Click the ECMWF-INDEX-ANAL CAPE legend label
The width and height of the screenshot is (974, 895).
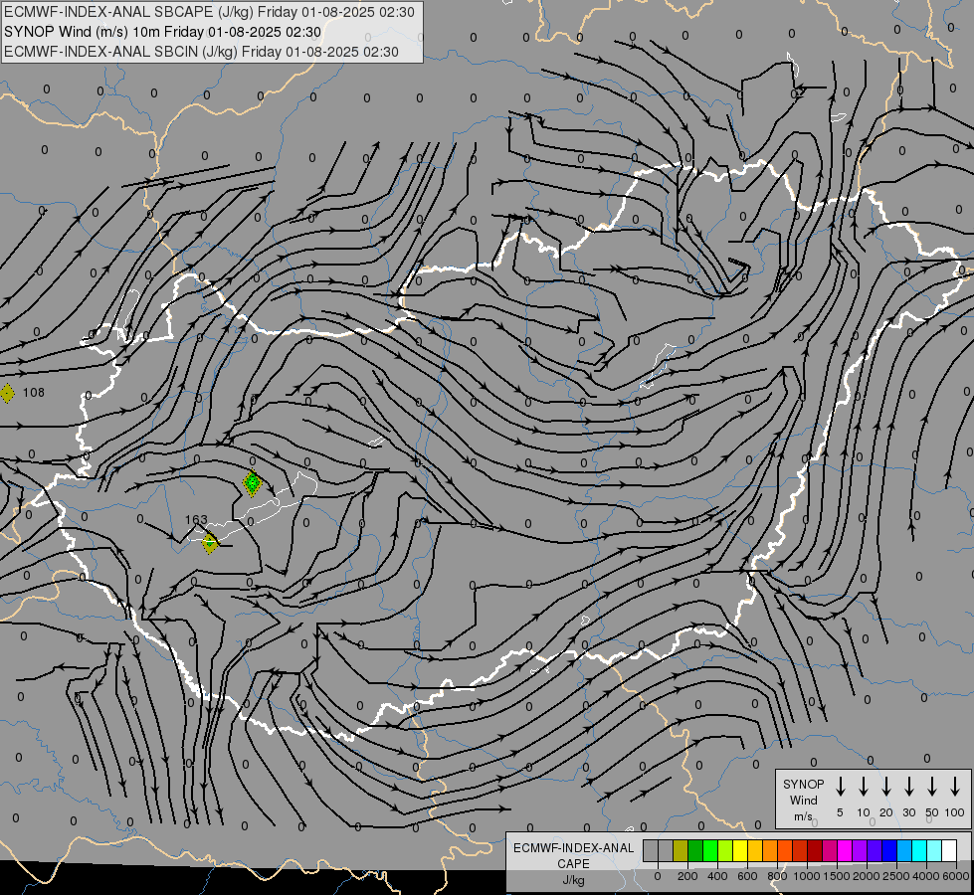[573, 855]
